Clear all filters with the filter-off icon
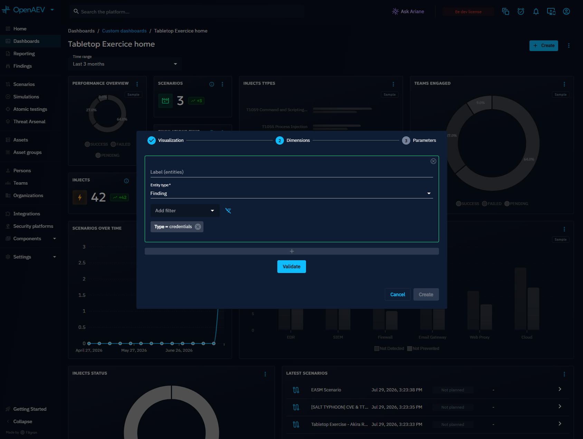Image resolution: width=583 pixels, height=439 pixels. pyautogui.click(x=228, y=211)
